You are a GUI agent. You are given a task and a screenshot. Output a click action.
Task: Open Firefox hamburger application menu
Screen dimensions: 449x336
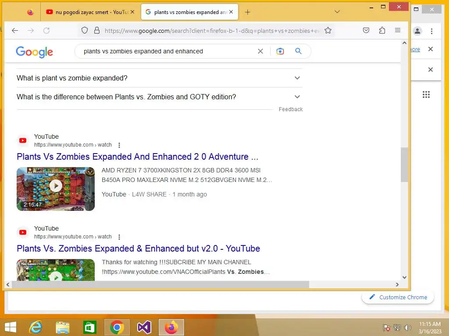tap(397, 30)
